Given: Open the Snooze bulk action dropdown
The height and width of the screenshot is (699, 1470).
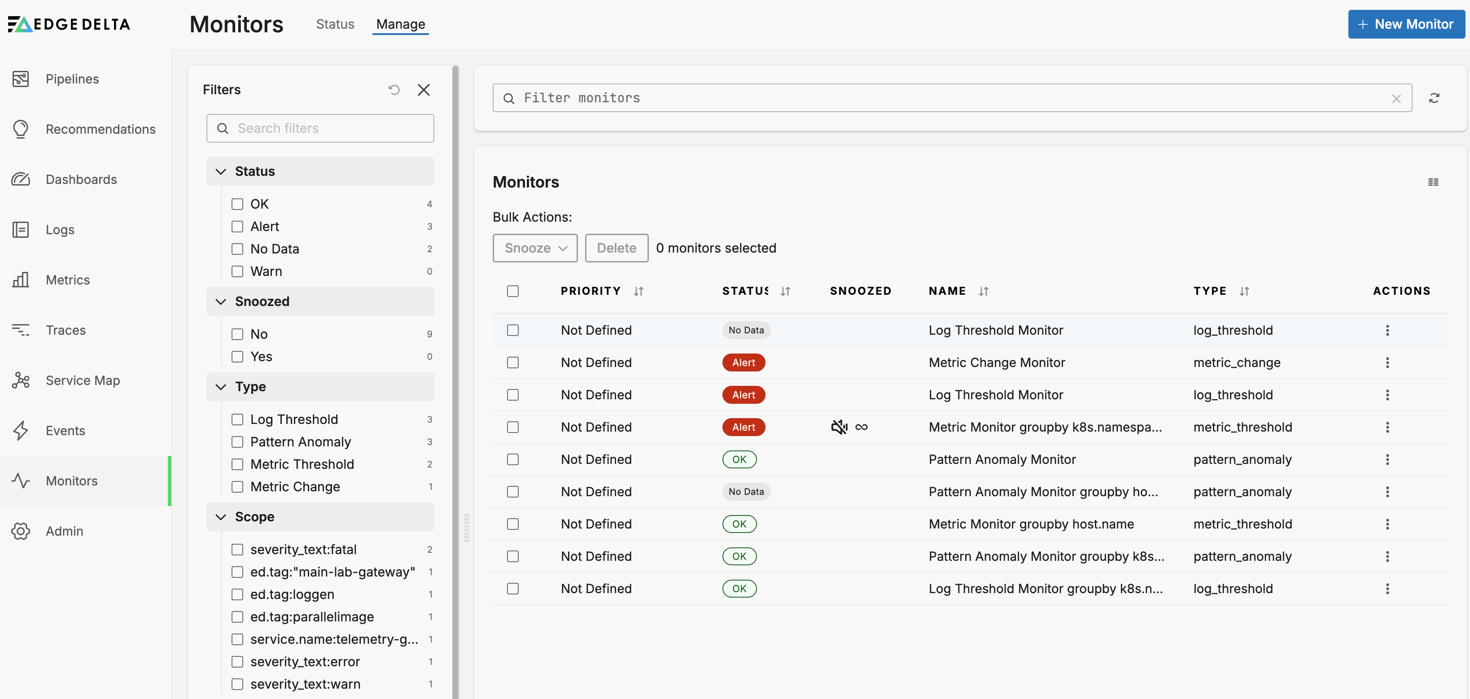Looking at the screenshot, I should 535,248.
